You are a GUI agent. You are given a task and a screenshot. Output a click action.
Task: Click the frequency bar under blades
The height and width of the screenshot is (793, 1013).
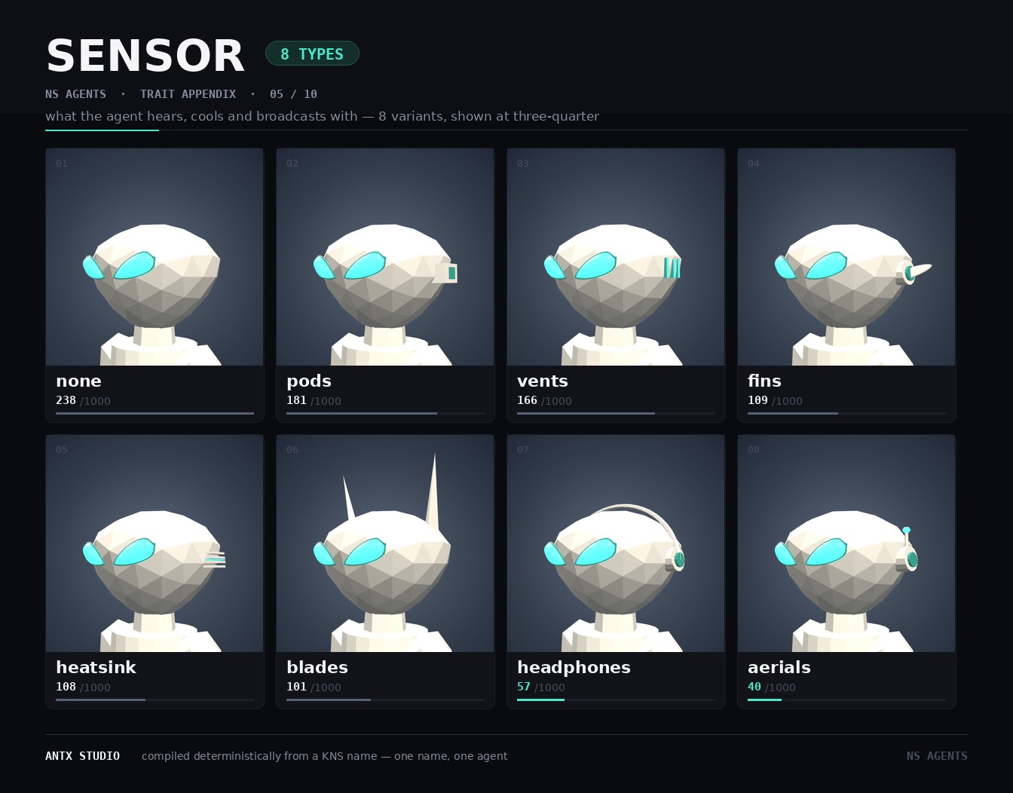point(385,700)
